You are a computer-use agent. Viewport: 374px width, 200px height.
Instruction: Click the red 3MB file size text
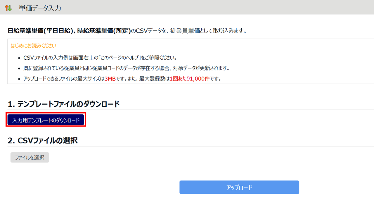[110, 79]
